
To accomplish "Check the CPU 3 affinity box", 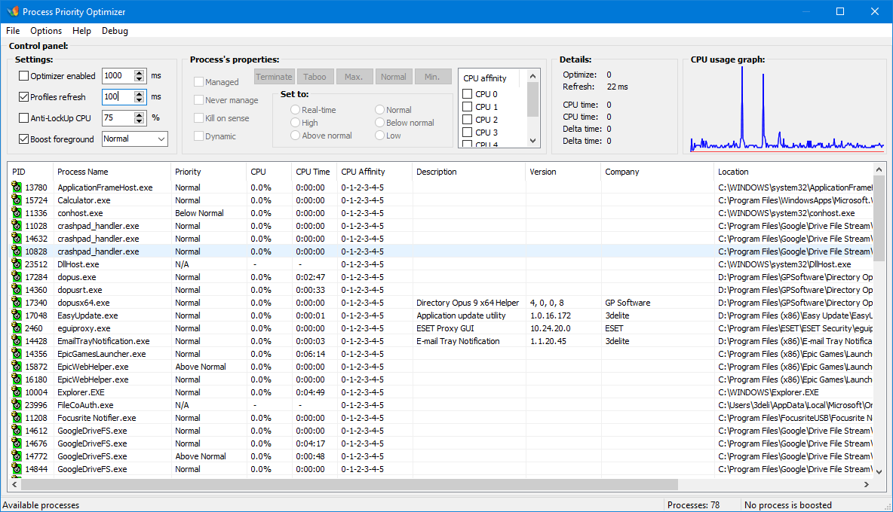I will pyautogui.click(x=468, y=132).
